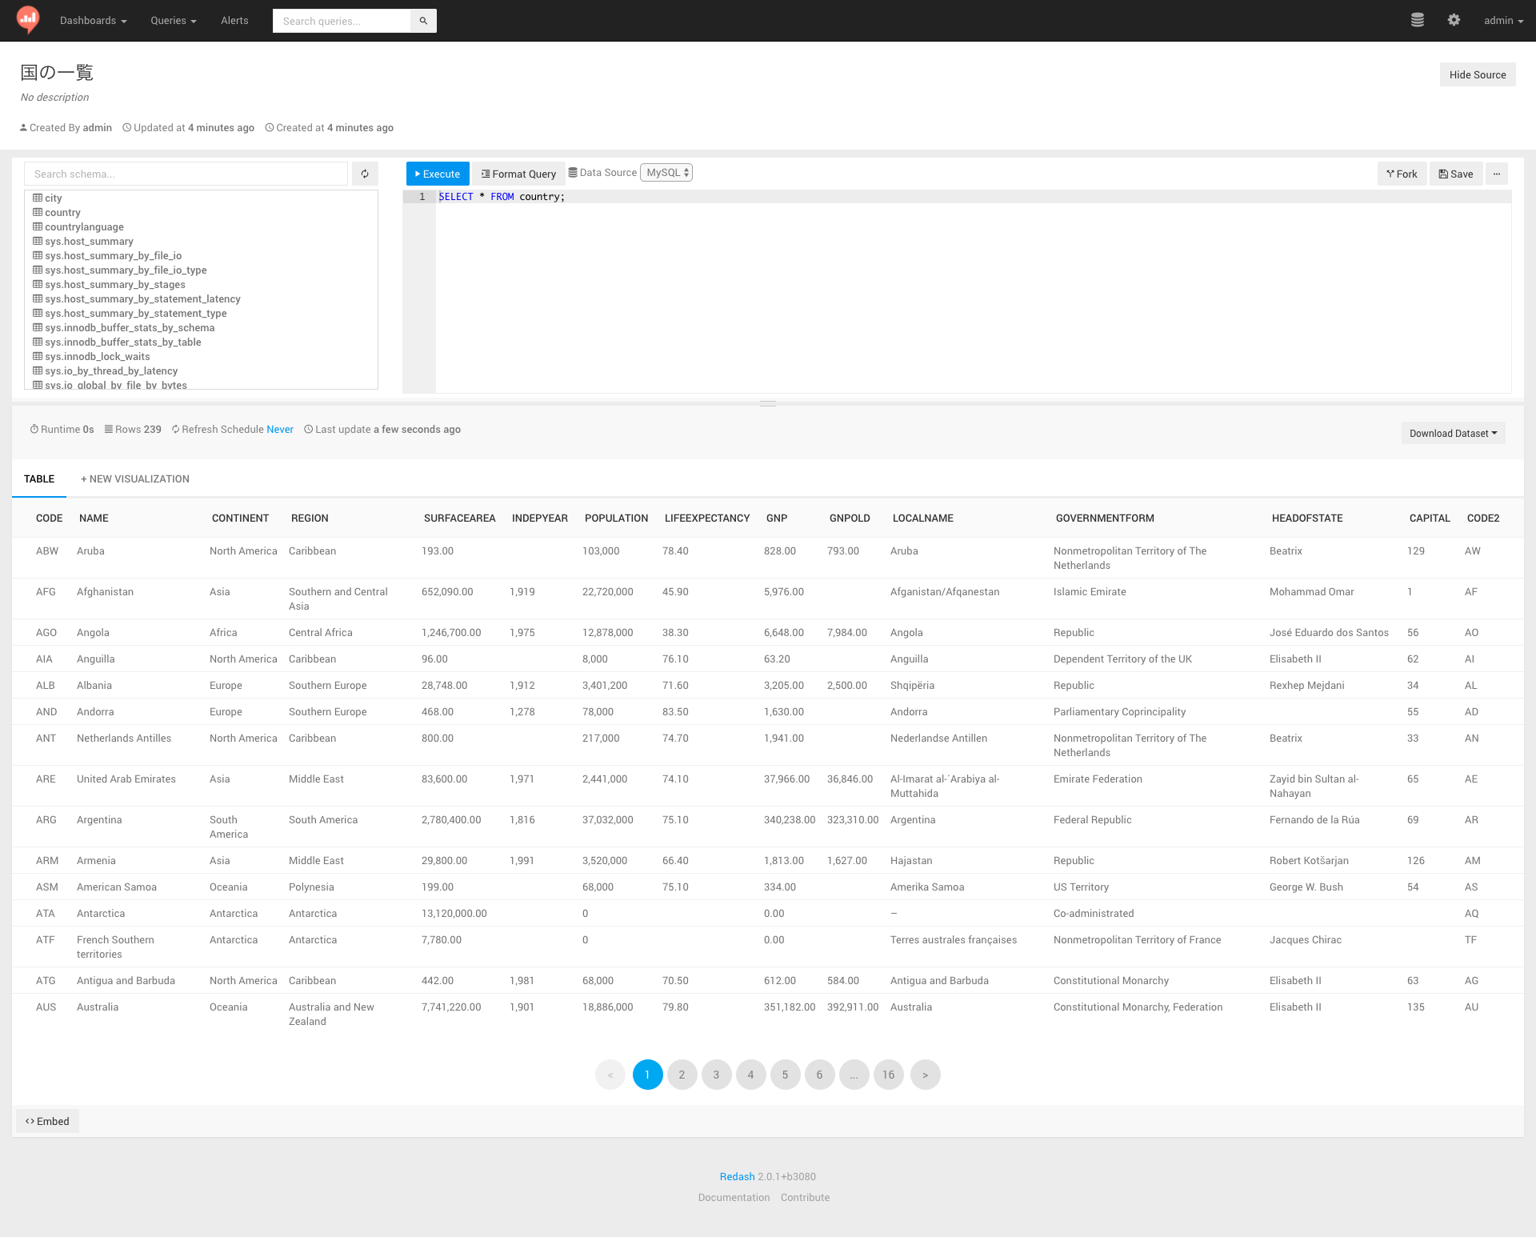
Task: Click the Search schema input field
Action: coord(186,174)
